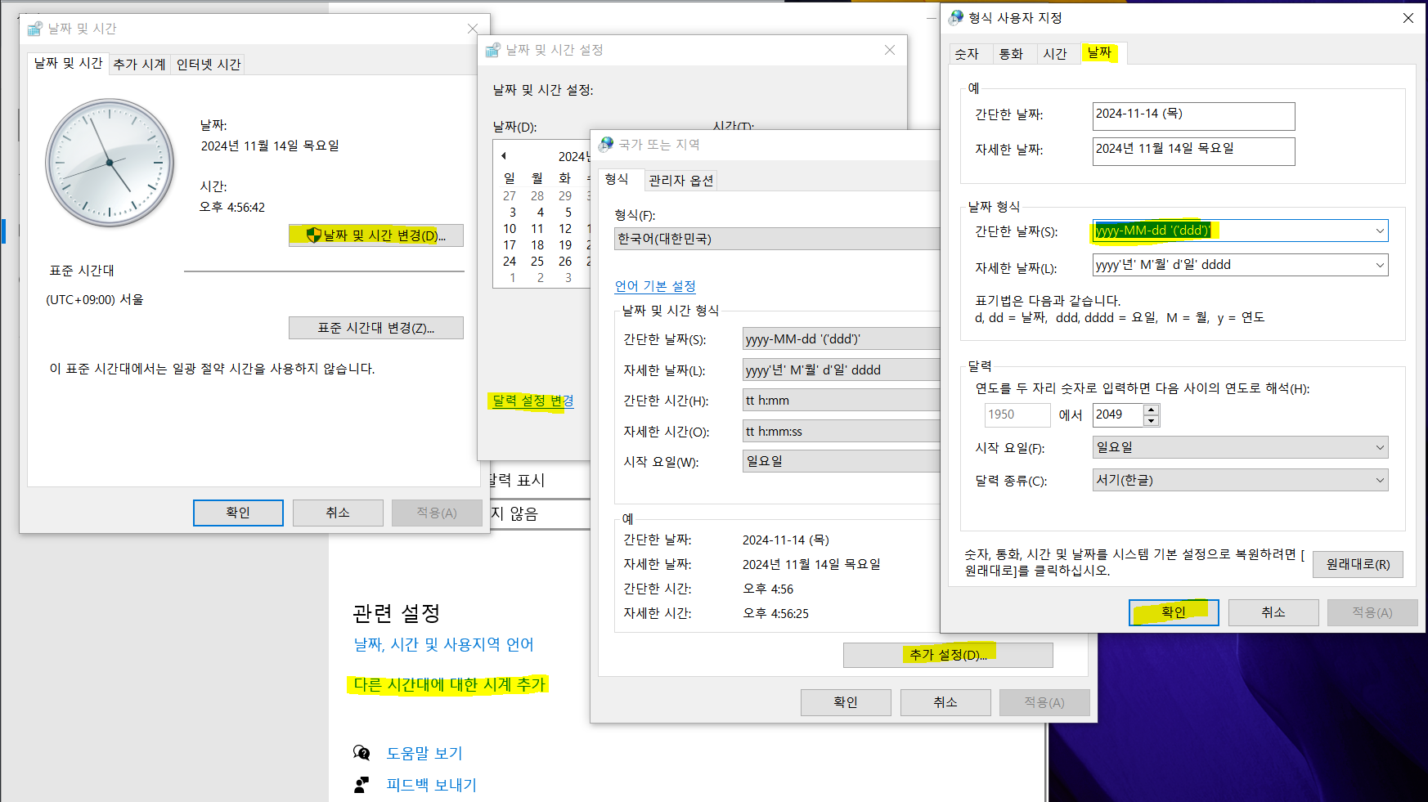
Task: Click 형식 사용자 지정 window globe icon
Action: pyautogui.click(x=956, y=18)
